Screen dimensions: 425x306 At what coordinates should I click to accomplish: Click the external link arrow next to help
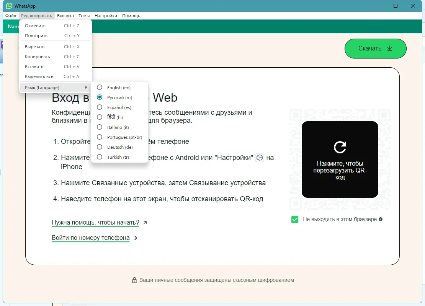point(145,223)
